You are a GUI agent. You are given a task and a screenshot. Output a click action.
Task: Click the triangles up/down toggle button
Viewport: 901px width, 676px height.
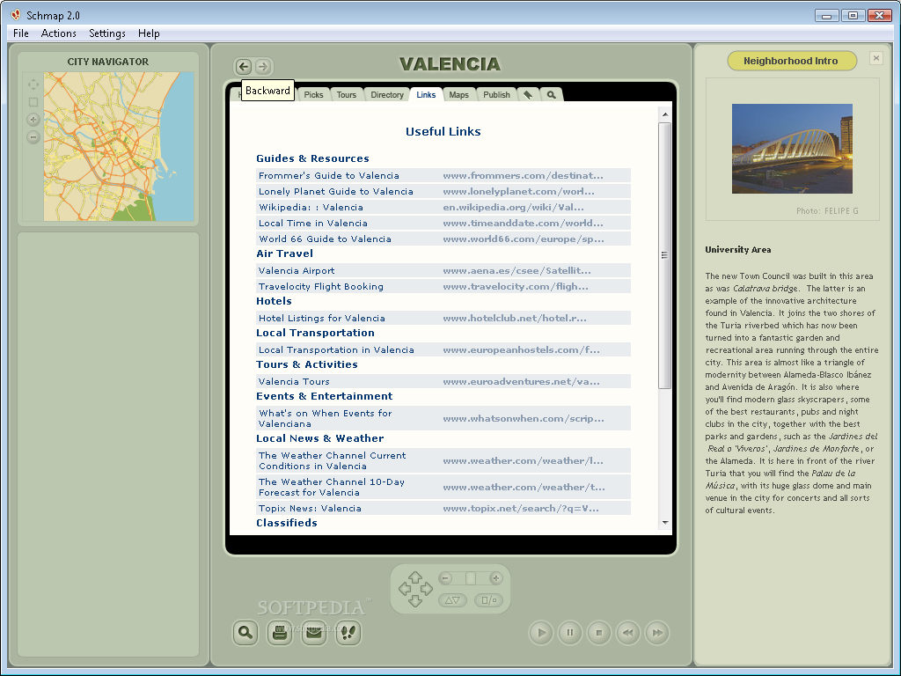(x=452, y=600)
